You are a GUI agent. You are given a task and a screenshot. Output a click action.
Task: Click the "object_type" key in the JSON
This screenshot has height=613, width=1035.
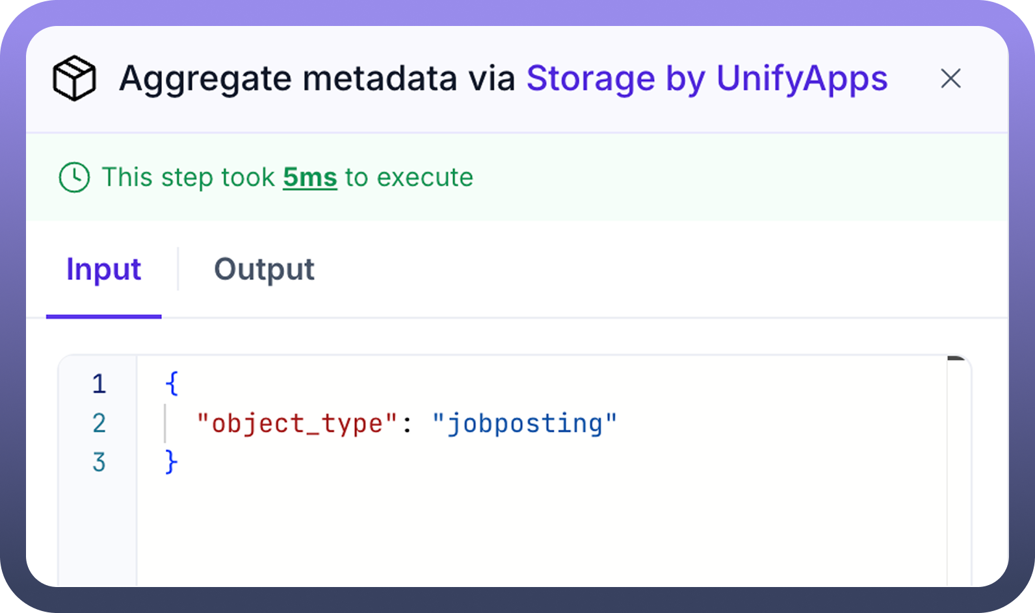coord(296,424)
